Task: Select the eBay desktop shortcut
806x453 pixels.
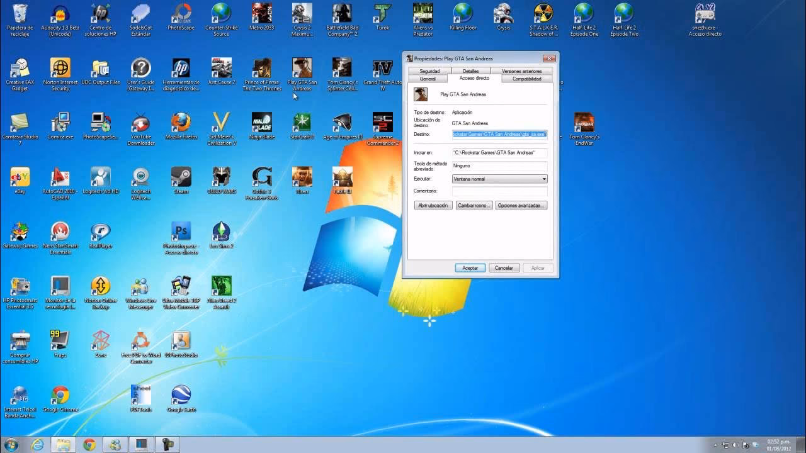Action: click(x=20, y=181)
